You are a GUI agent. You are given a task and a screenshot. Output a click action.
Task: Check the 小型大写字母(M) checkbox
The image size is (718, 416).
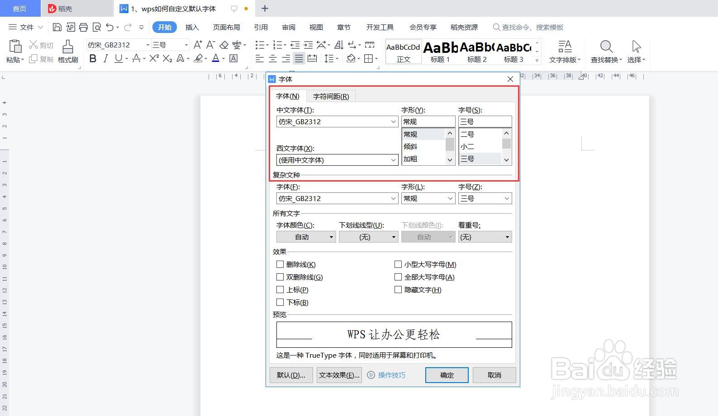[x=398, y=264]
